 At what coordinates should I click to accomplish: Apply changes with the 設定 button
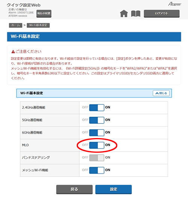(x=114, y=189)
